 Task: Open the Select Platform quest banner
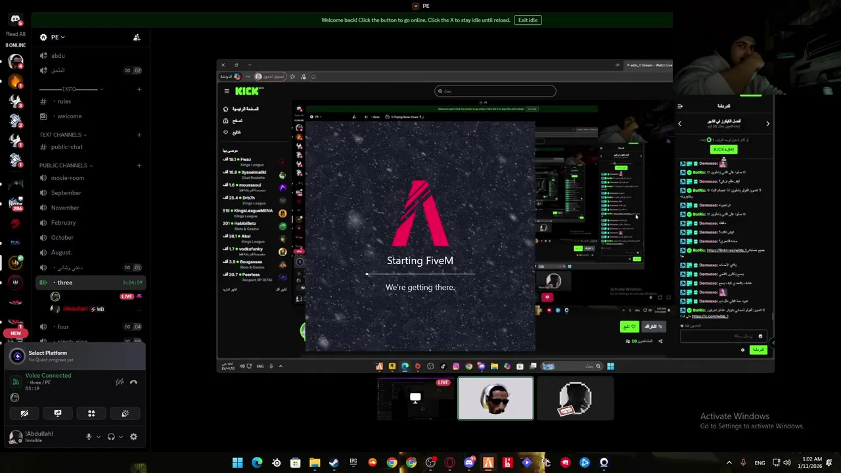coord(75,356)
